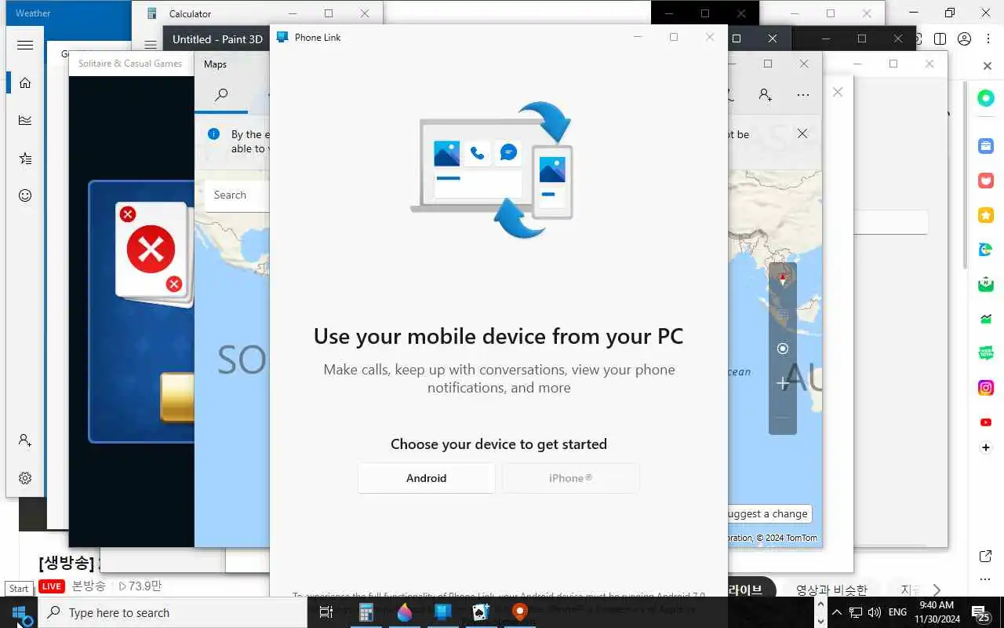Click the 73.9만 view count
Screen dimensions: 1004x628
(140, 586)
